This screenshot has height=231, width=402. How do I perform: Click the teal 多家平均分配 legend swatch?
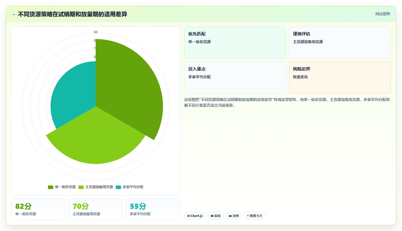coord(118,187)
